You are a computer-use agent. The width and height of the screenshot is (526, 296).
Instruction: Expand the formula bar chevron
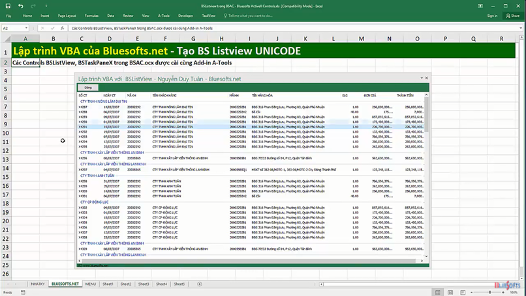click(521, 28)
